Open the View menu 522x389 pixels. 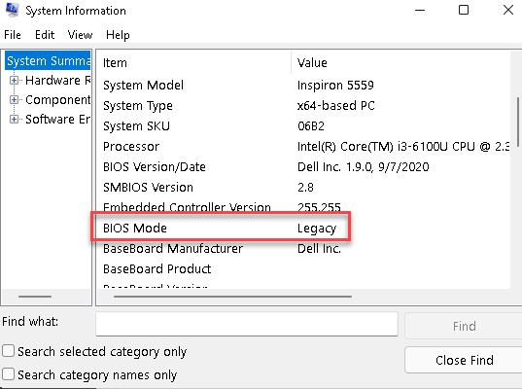(x=80, y=35)
